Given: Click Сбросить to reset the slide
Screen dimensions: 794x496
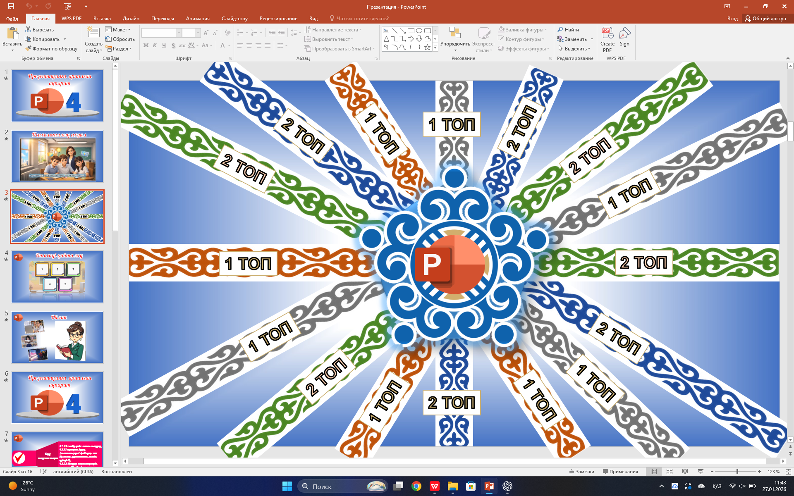Looking at the screenshot, I should 120,39.
